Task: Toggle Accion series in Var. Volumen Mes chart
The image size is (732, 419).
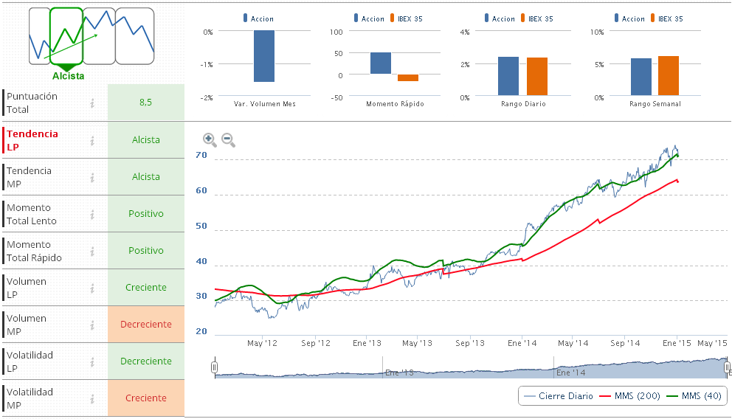Action: (x=258, y=19)
